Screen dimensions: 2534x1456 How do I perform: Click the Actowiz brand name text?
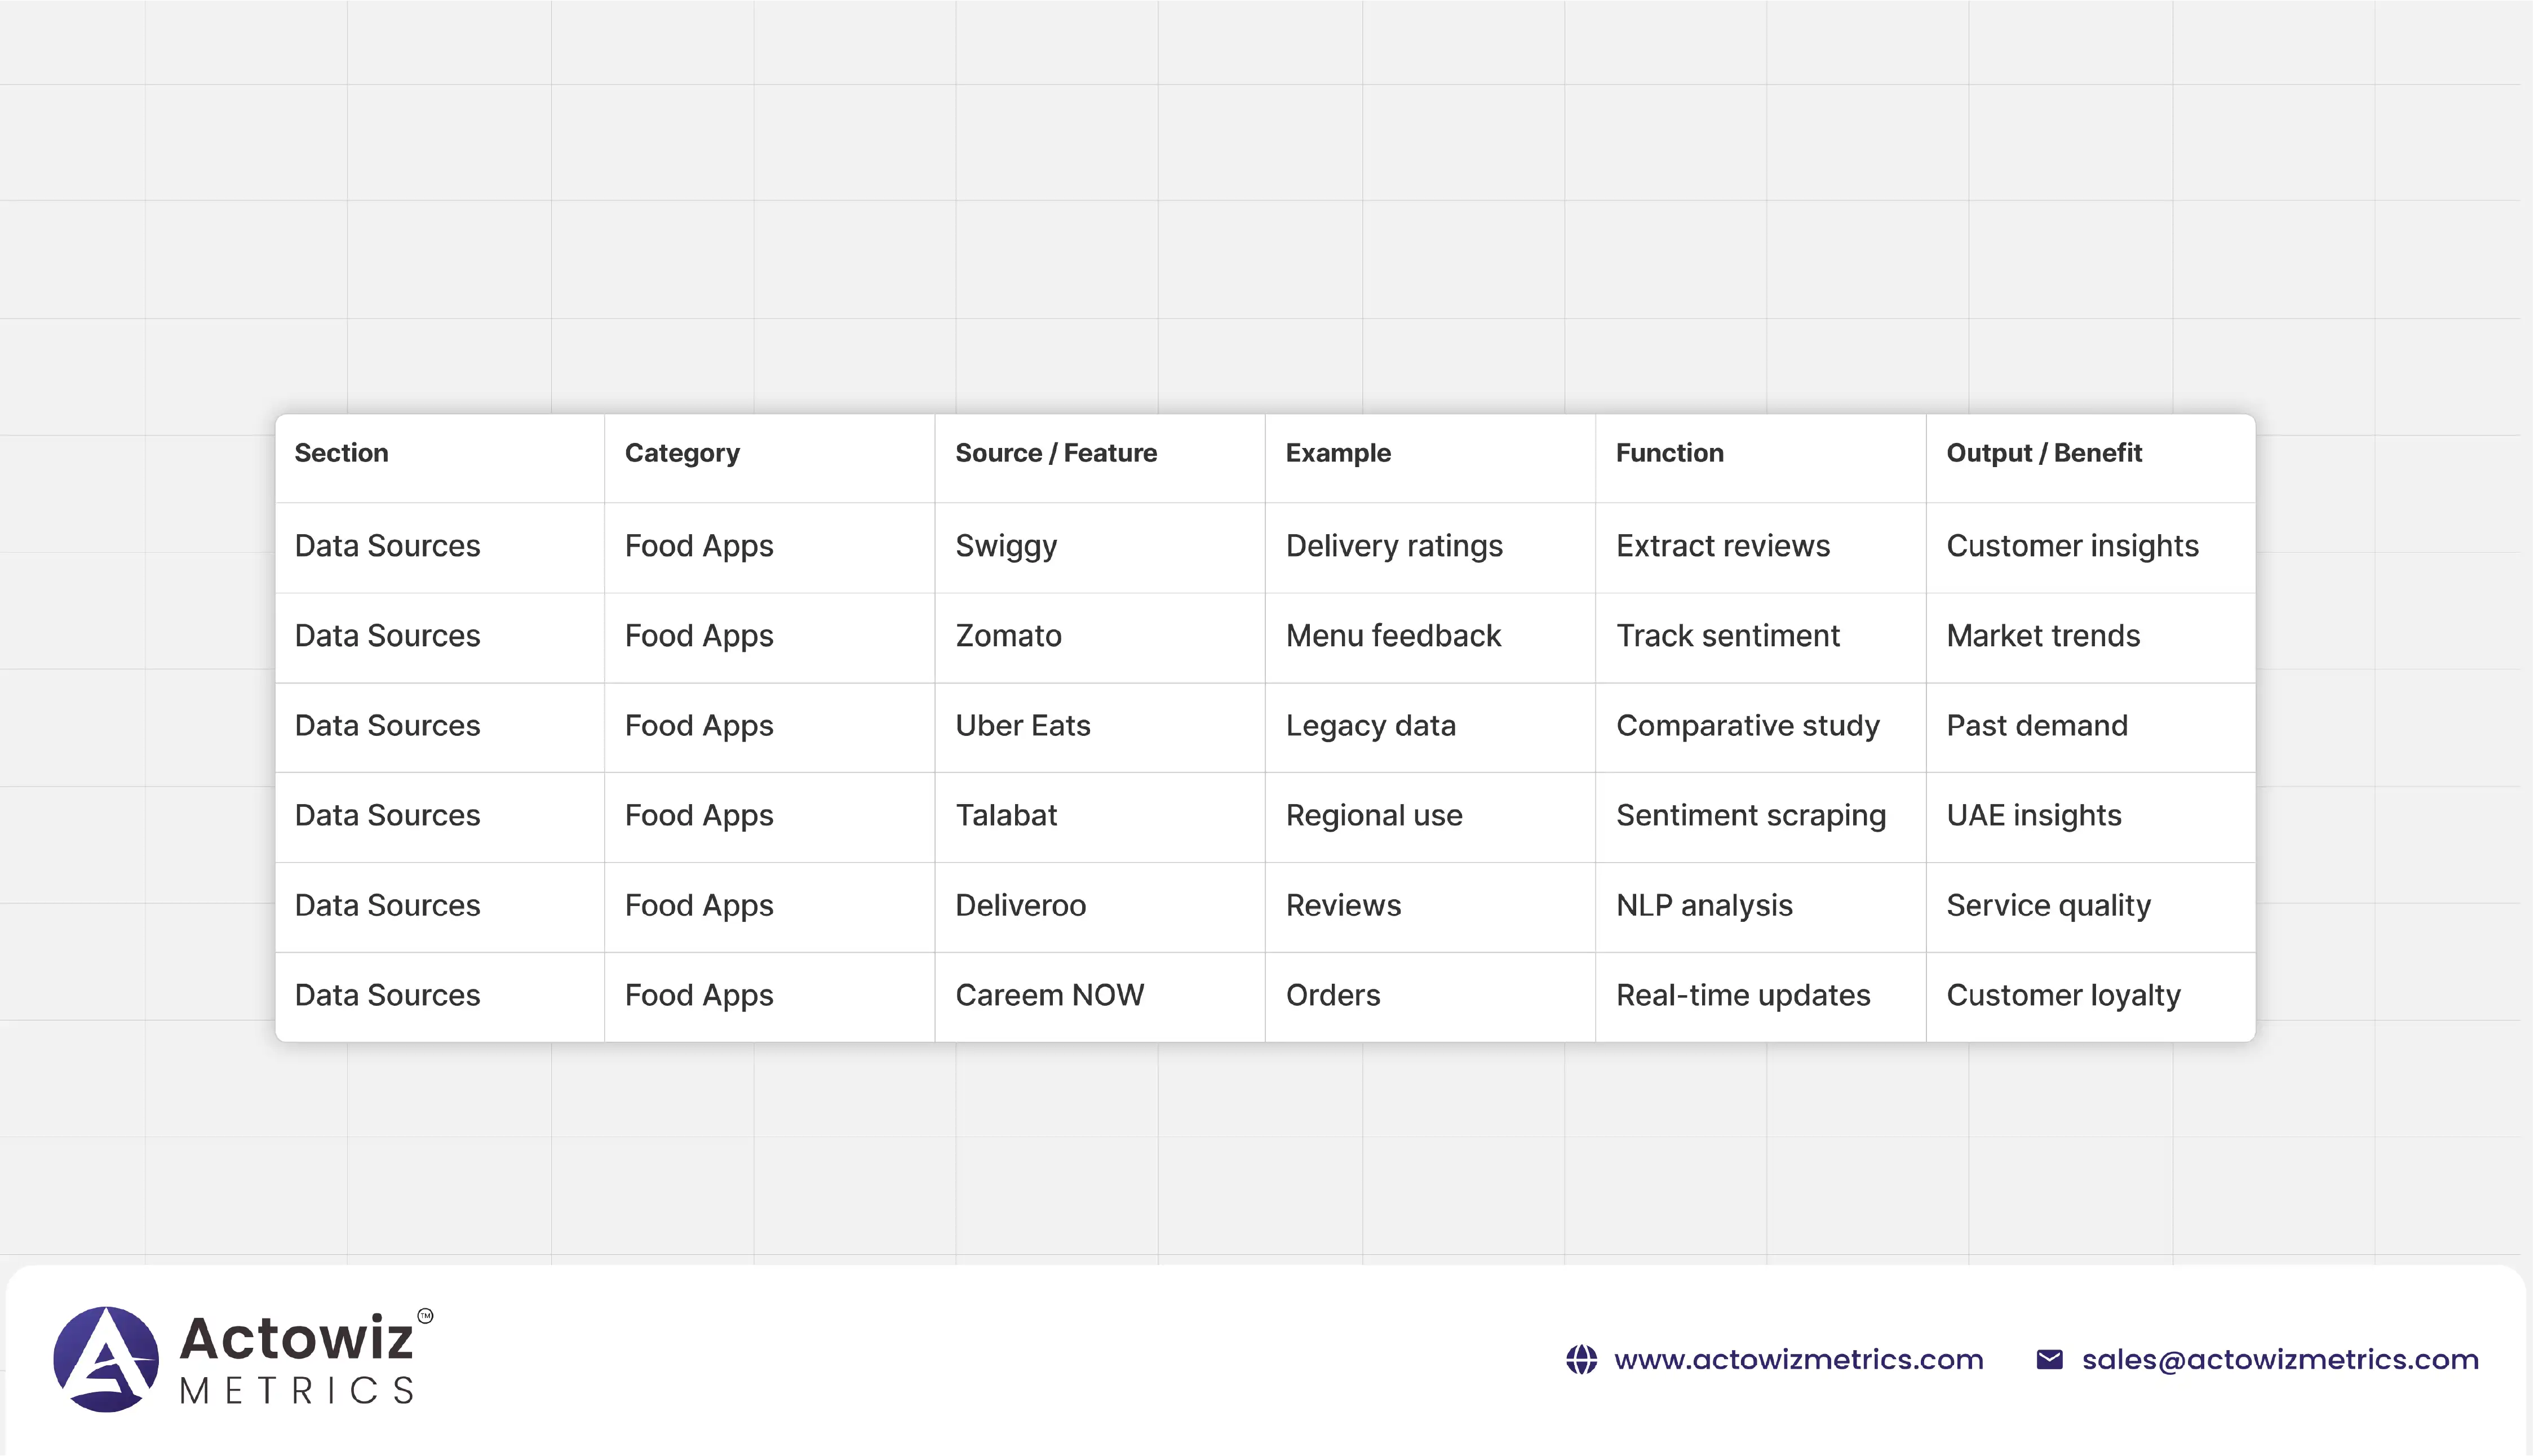pyautogui.click(x=296, y=1338)
